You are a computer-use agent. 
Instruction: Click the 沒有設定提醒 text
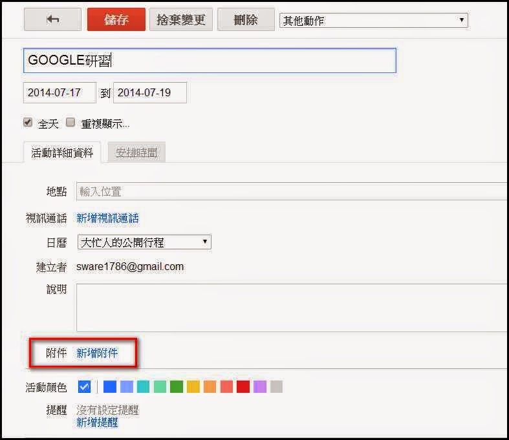coord(107,410)
